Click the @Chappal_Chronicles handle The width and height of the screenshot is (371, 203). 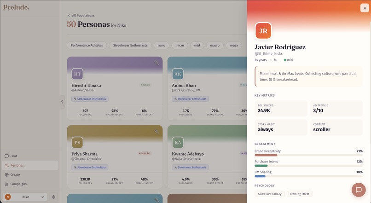coord(86,159)
